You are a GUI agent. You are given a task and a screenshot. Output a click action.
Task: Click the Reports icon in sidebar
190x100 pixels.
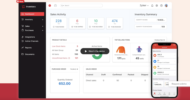[x=23, y=47]
